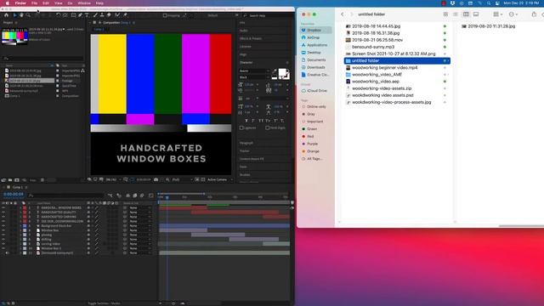The image size is (544, 306).
Task: Open the Active Camera dropdown
Action: point(220,179)
